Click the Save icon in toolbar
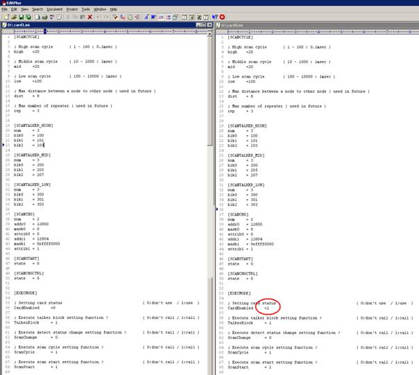The image size is (419, 375). click(19, 16)
